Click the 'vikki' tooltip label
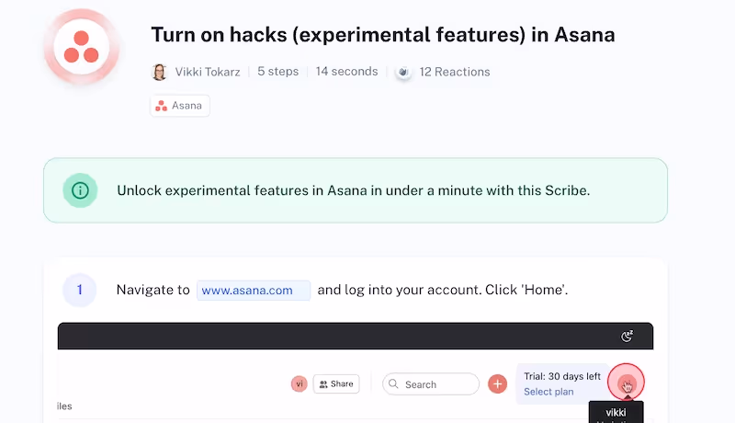The width and height of the screenshot is (735, 423). tap(616, 413)
